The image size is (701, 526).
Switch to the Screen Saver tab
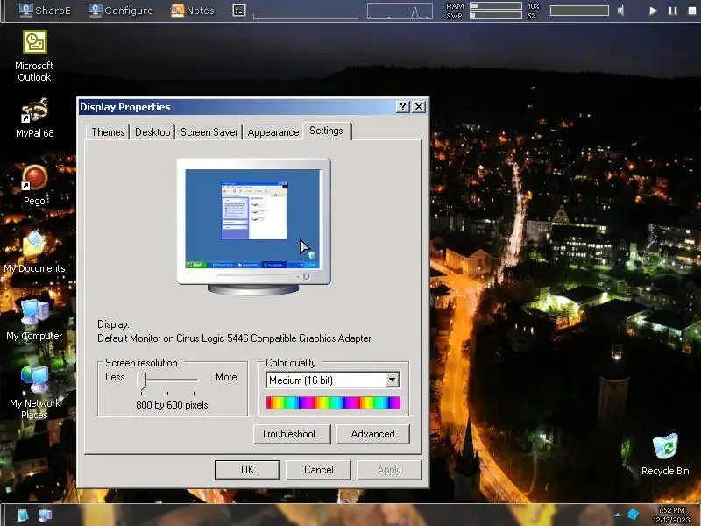click(x=209, y=132)
